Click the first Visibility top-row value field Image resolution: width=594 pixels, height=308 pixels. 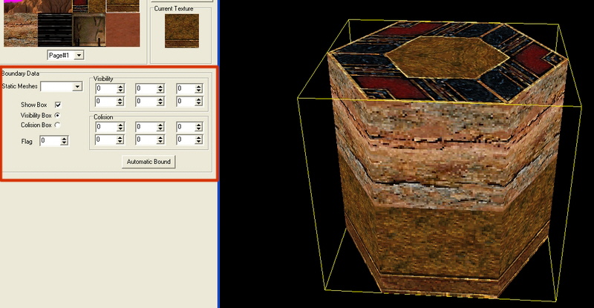pyautogui.click(x=105, y=89)
